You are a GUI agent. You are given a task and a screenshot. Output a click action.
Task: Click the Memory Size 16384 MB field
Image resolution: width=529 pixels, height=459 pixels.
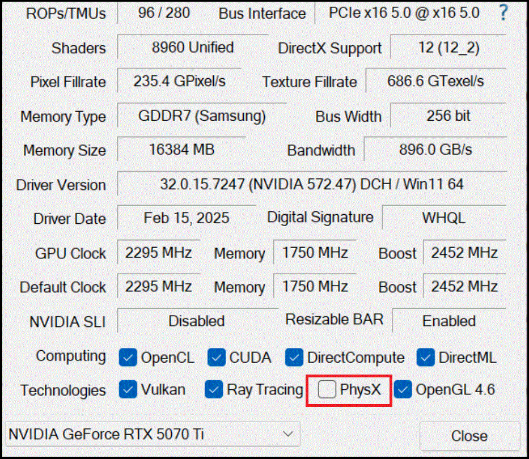[x=181, y=150]
